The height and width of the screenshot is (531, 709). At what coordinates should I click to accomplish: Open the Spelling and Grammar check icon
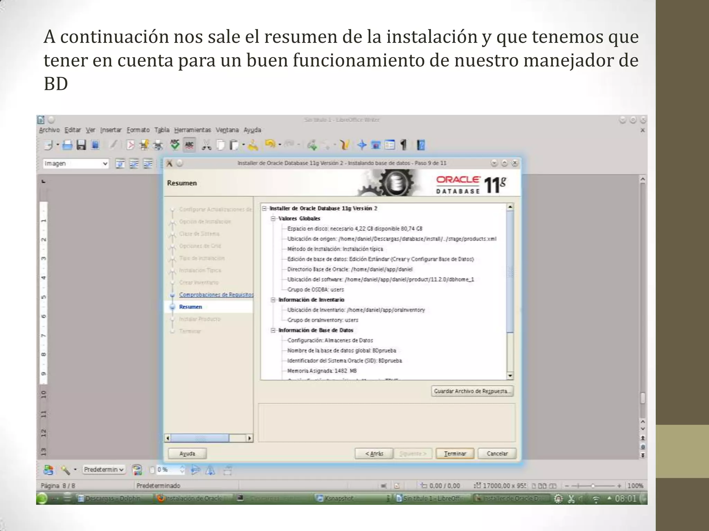pos(175,145)
